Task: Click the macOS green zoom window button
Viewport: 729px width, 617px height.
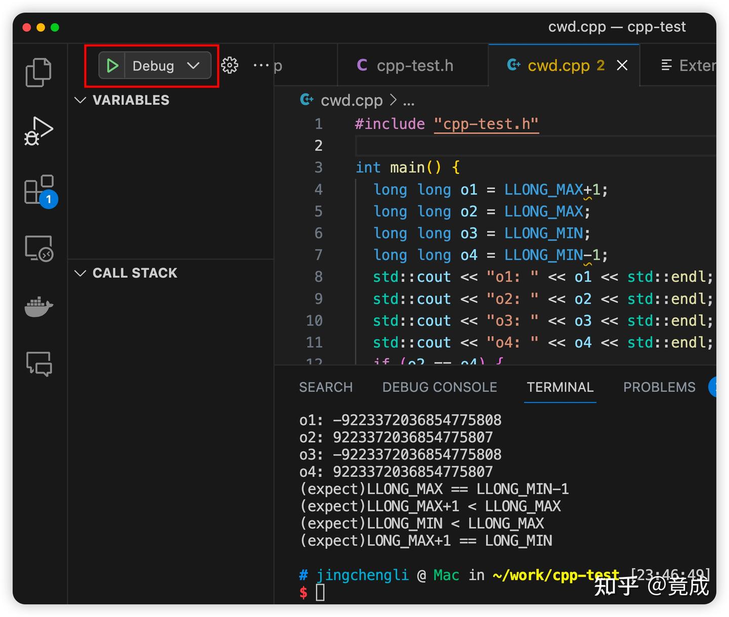Action: pyautogui.click(x=55, y=27)
